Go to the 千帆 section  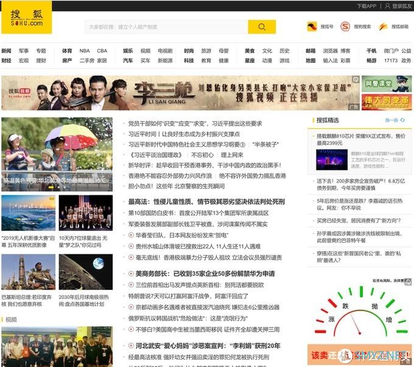(371, 51)
